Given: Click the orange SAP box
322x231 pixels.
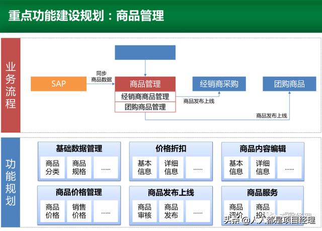Looking at the screenshot, I should click(59, 84).
